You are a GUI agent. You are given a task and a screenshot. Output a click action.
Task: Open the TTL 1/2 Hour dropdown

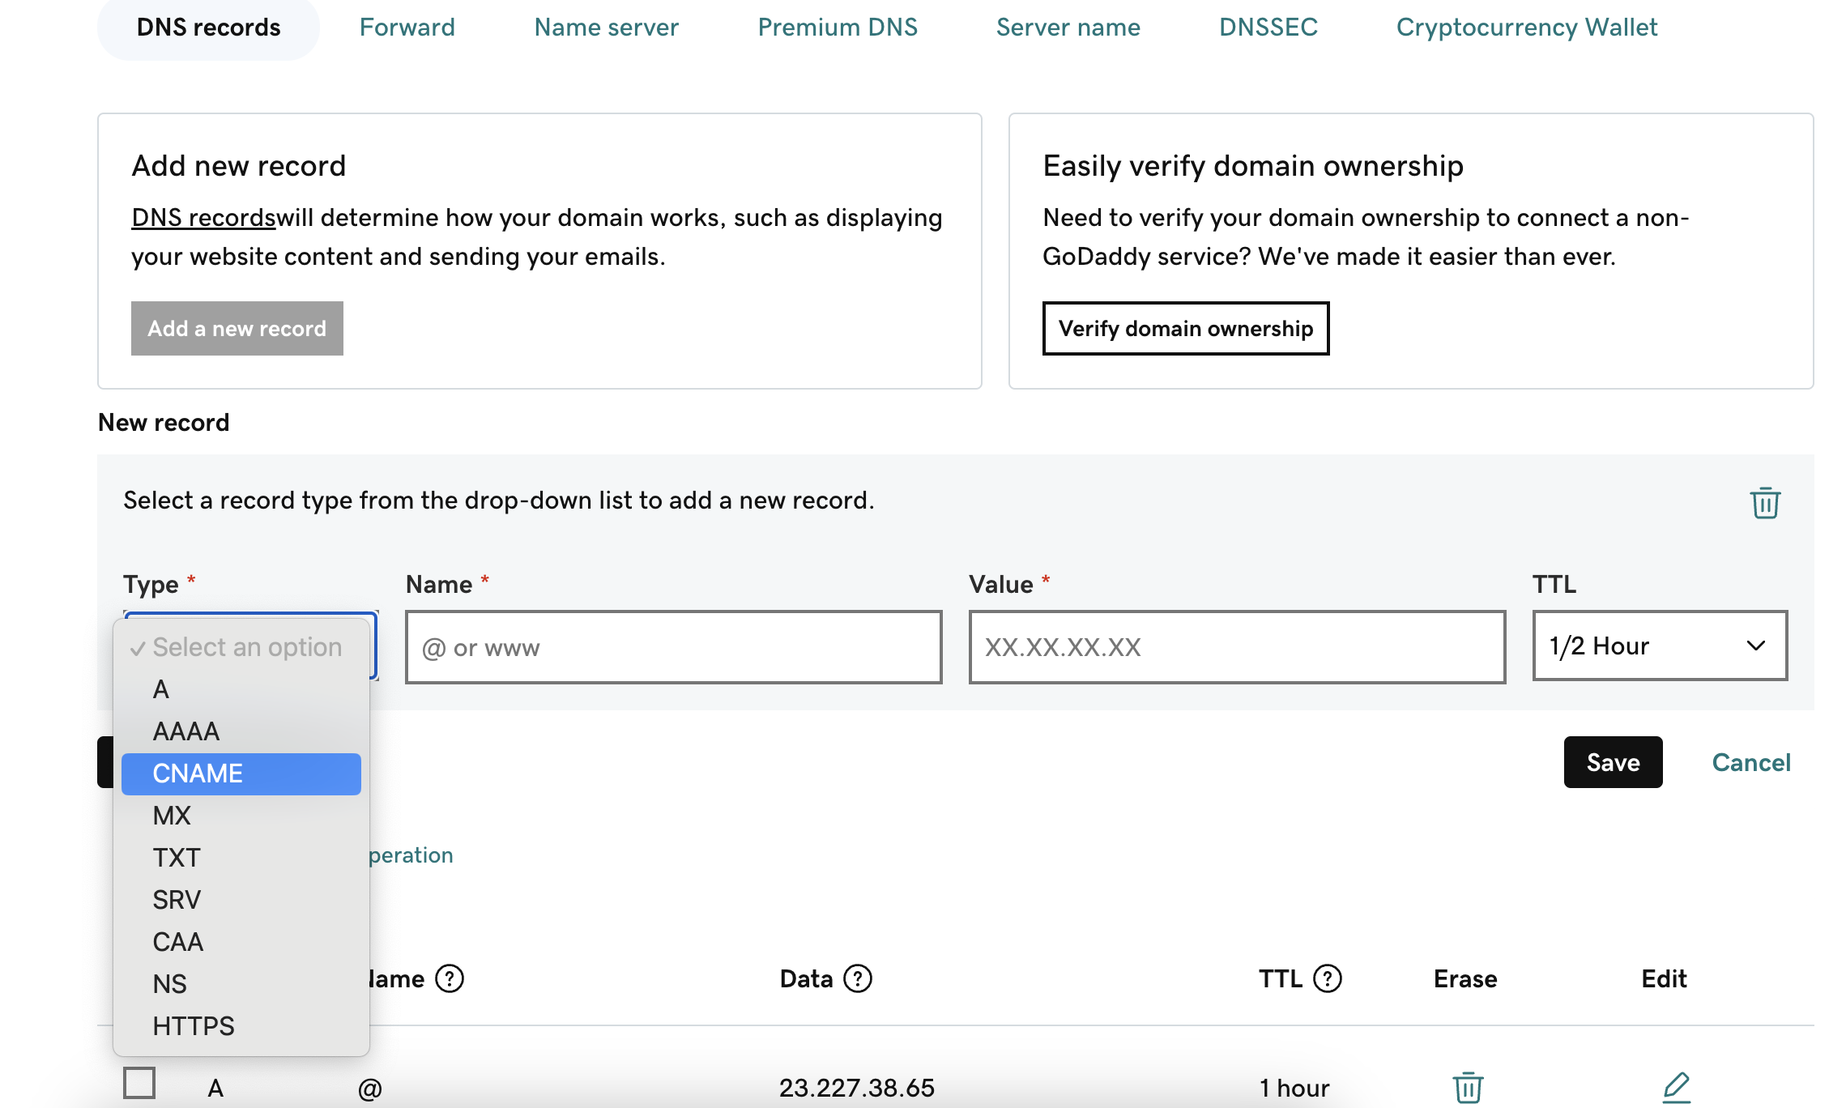point(1659,646)
